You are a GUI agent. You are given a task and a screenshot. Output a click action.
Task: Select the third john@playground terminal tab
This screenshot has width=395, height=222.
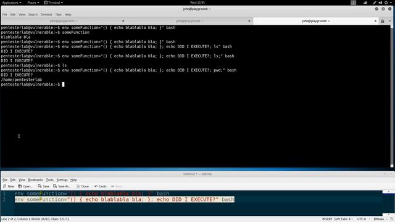pos(316,21)
